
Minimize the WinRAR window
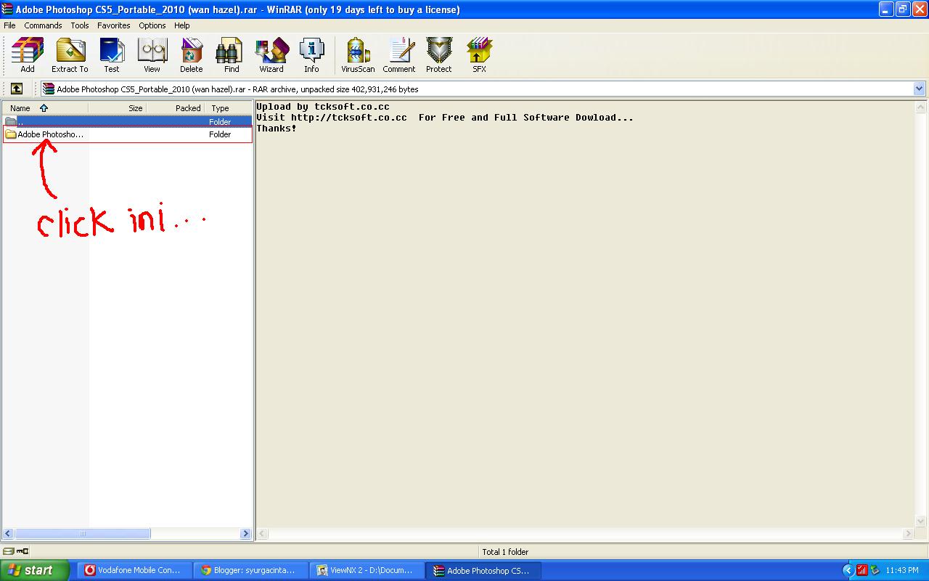[886, 9]
